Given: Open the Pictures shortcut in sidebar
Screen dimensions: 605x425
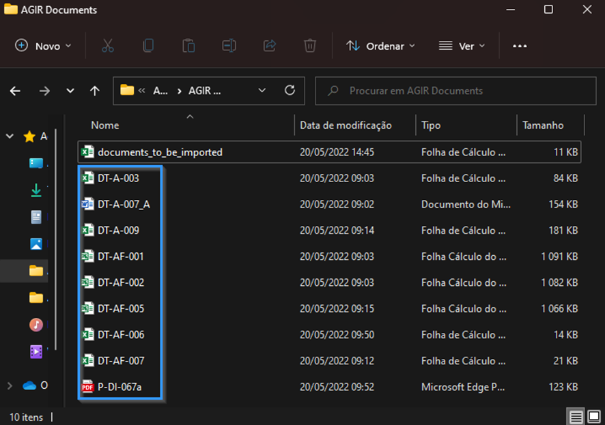Looking at the screenshot, I should click(x=36, y=244).
